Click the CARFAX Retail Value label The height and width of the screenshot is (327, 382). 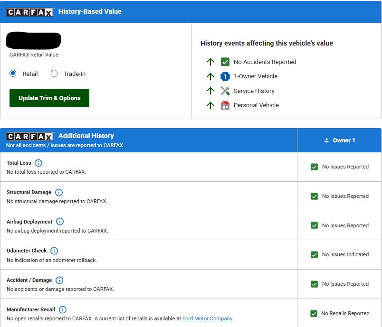(x=34, y=55)
